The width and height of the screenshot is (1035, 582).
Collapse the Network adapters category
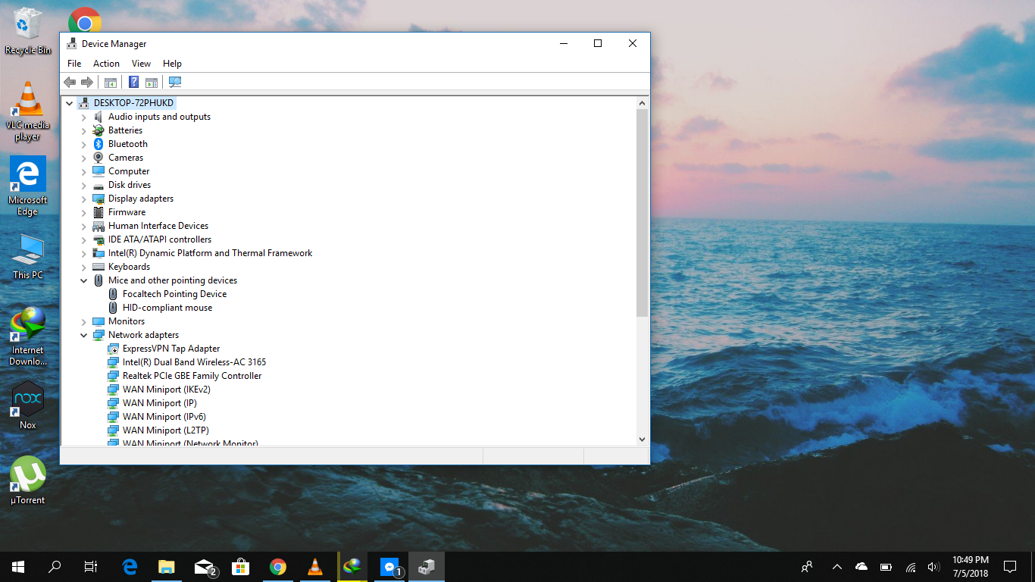point(84,335)
